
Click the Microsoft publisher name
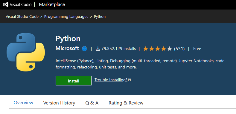(67, 48)
